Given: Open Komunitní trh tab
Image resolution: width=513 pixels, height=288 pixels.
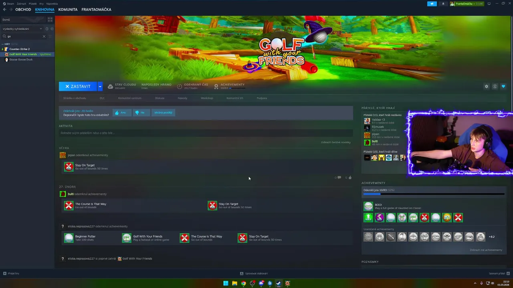Looking at the screenshot, I should pyautogui.click(x=235, y=98).
